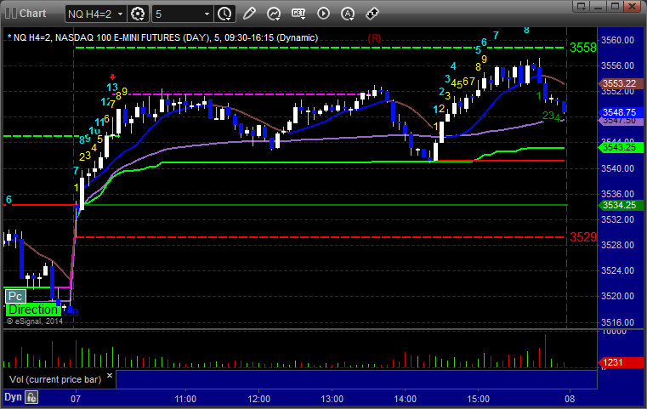Screen dimensions: 647x409
Task: Click the 3529 red level label
Action: (x=582, y=237)
